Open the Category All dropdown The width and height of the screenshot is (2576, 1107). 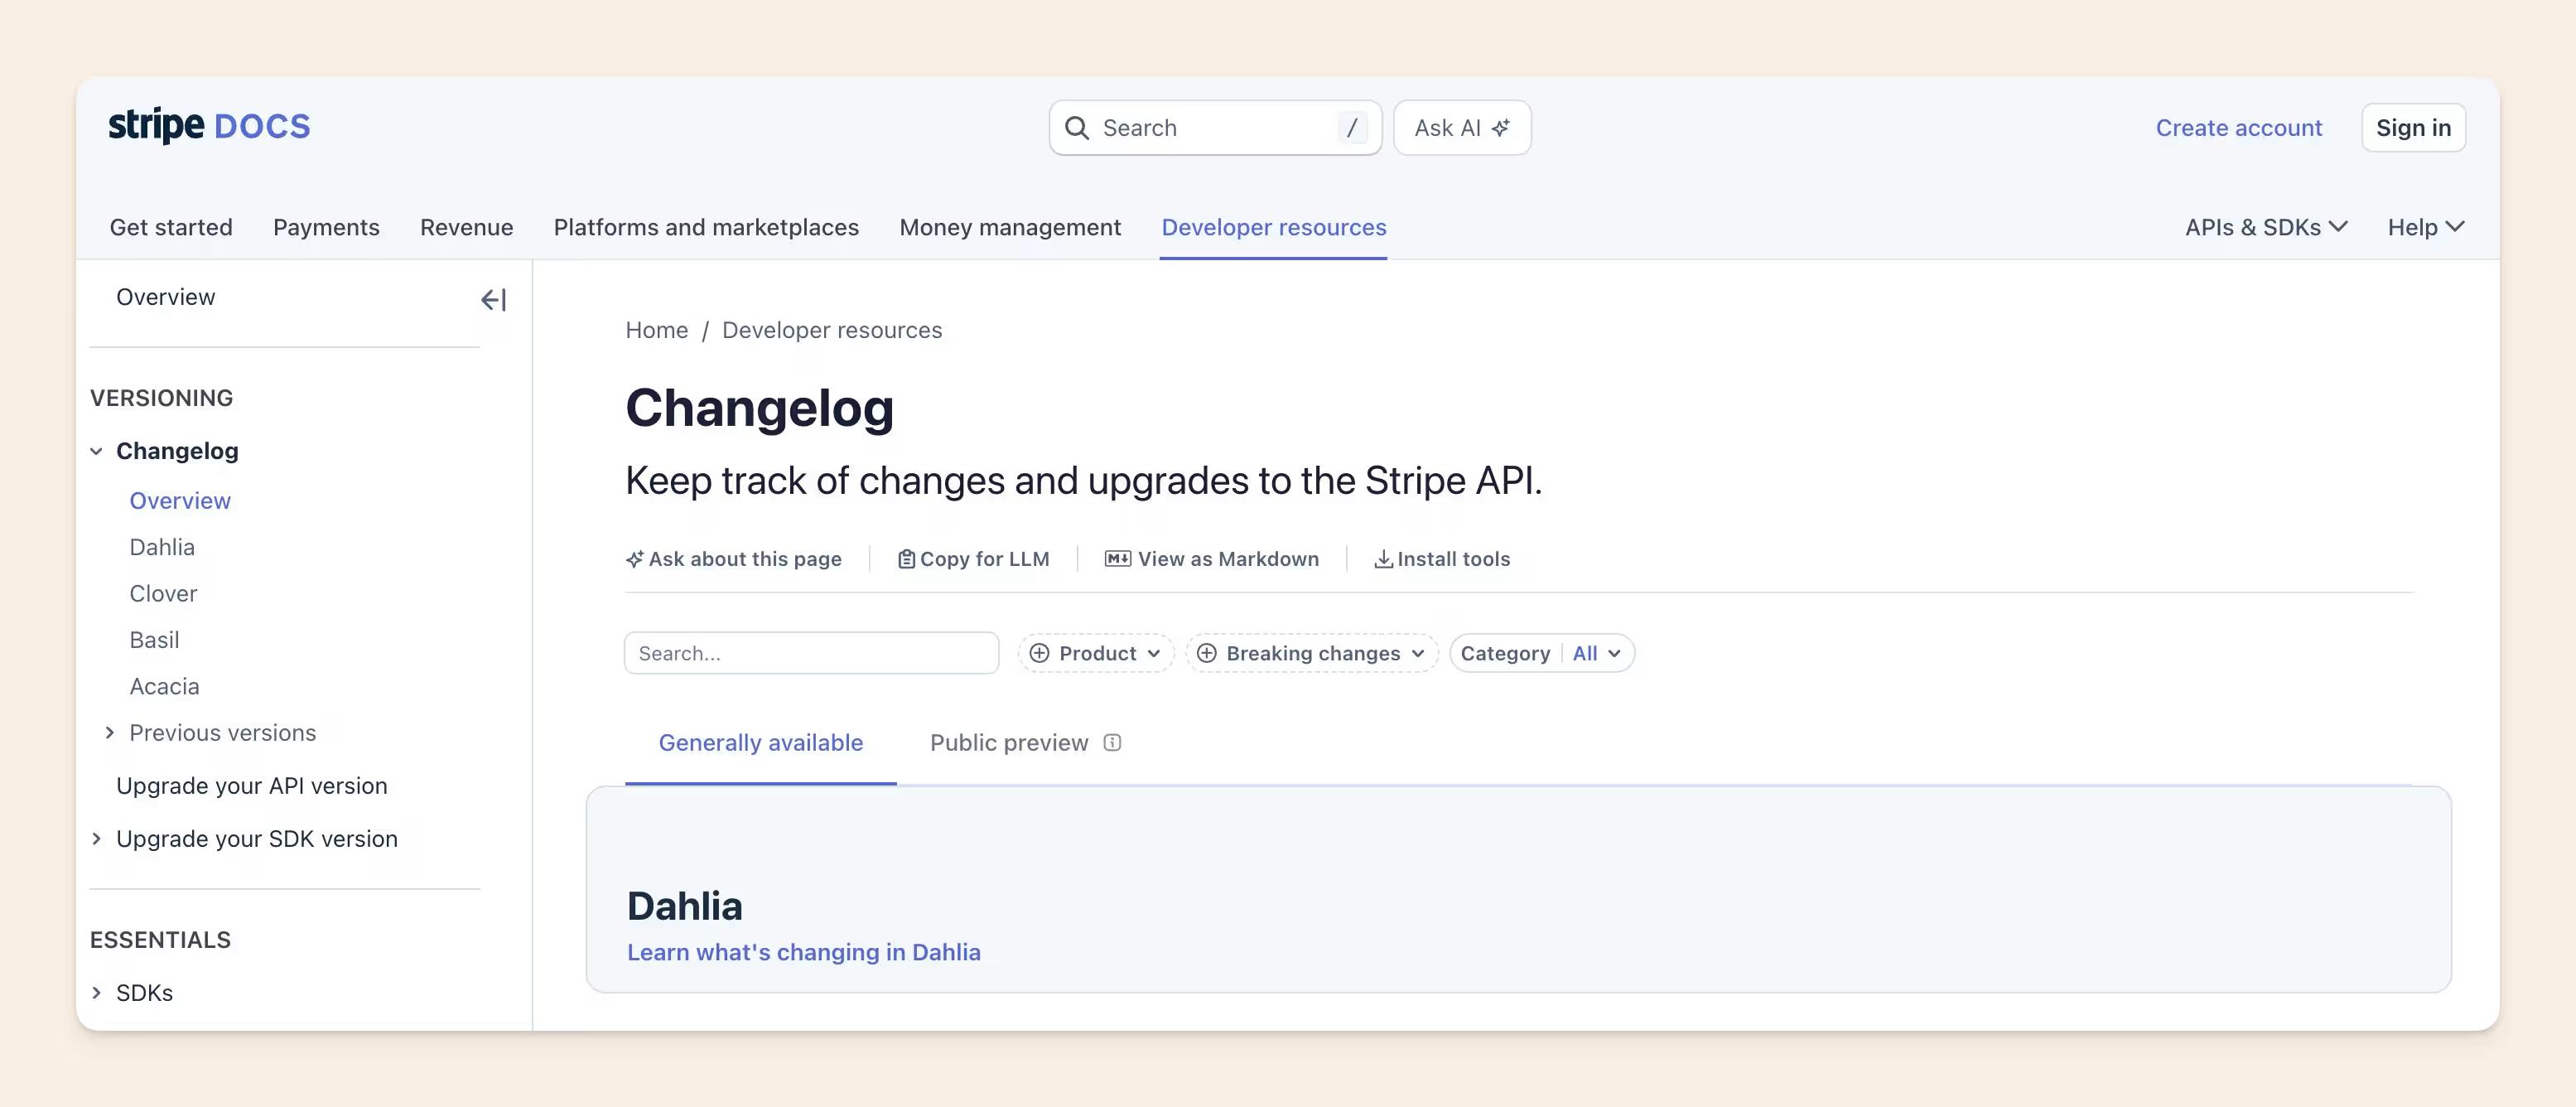1542,653
